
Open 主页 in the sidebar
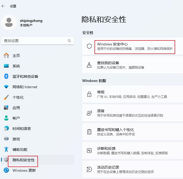16,56
